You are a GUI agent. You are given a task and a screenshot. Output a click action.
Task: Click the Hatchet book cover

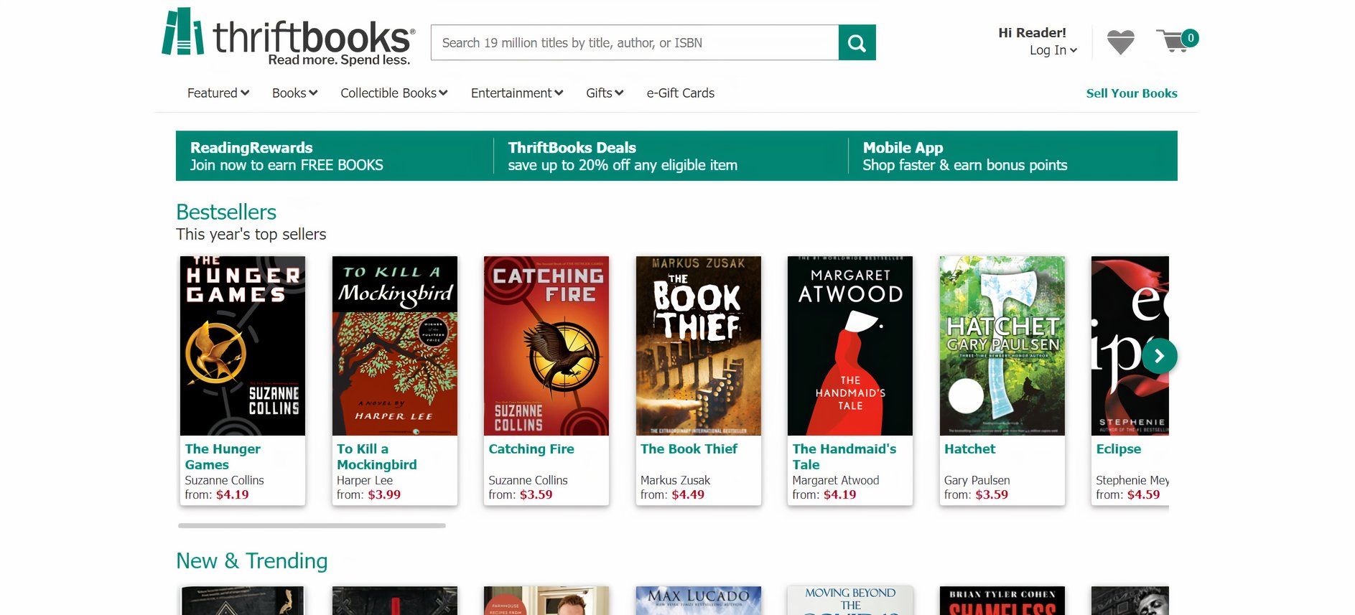1002,346
